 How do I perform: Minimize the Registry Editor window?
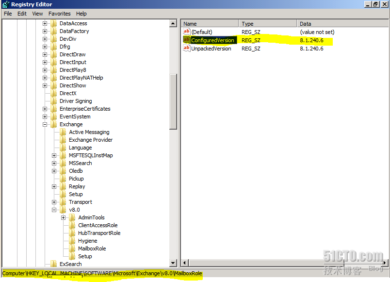368,4
